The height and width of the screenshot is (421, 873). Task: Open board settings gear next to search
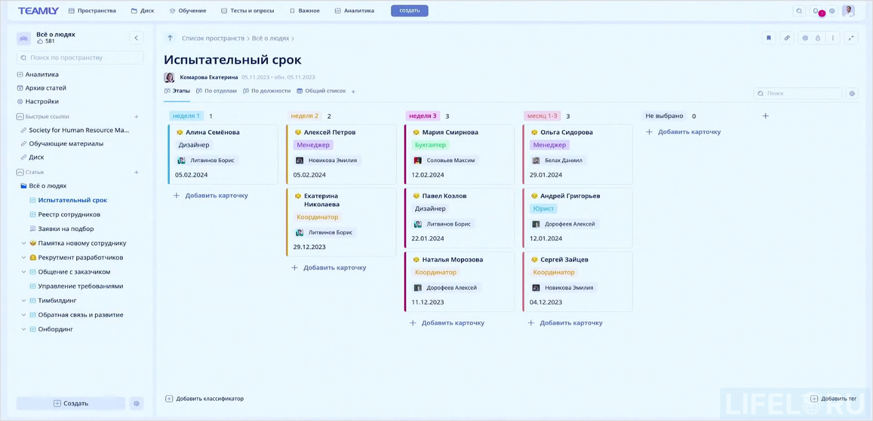coord(852,93)
